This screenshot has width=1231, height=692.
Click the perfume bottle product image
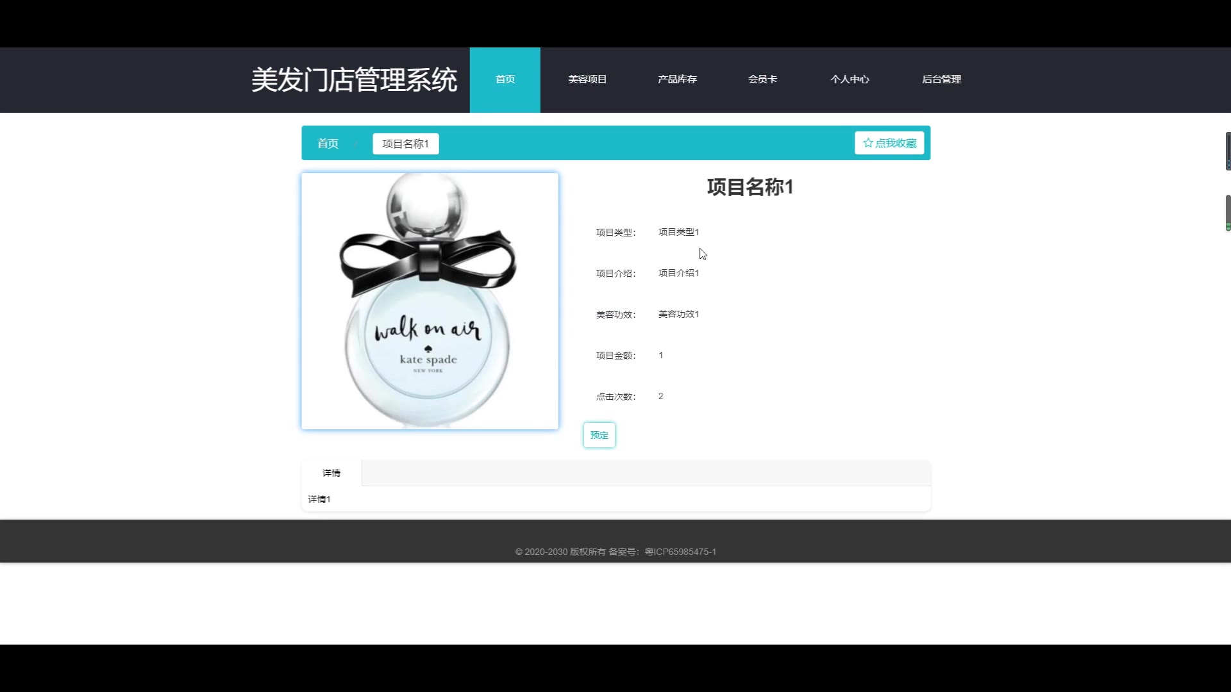pos(430,301)
